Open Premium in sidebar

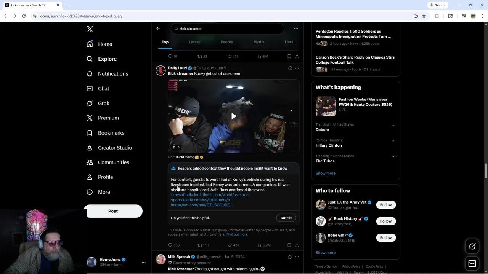point(103,118)
